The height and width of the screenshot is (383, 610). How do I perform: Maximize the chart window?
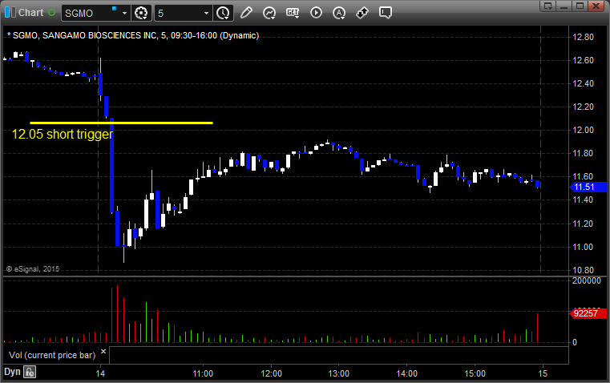click(580, 6)
